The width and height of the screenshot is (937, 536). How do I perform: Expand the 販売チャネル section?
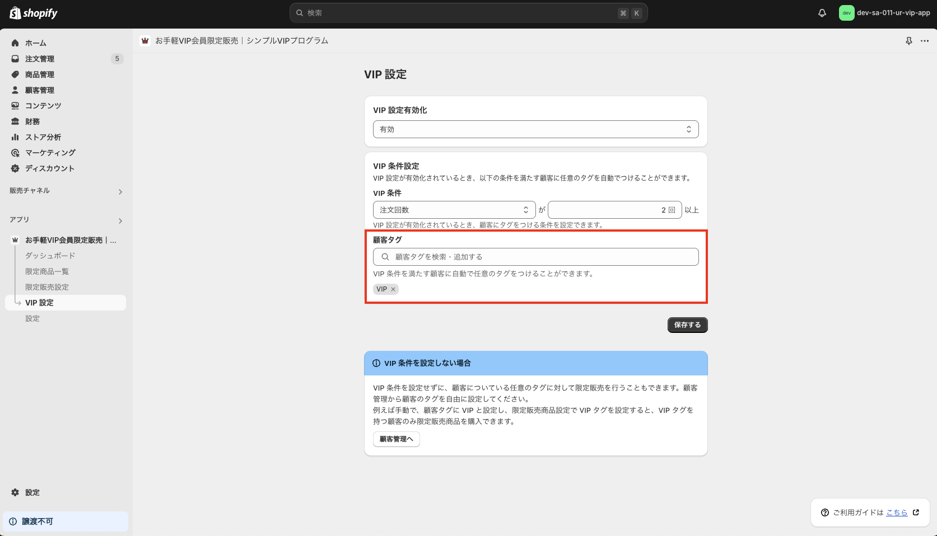click(120, 191)
